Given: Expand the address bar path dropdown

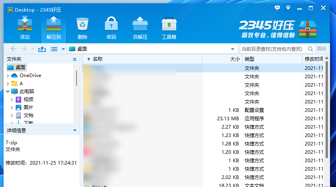Looking at the screenshot, I should (233, 49).
